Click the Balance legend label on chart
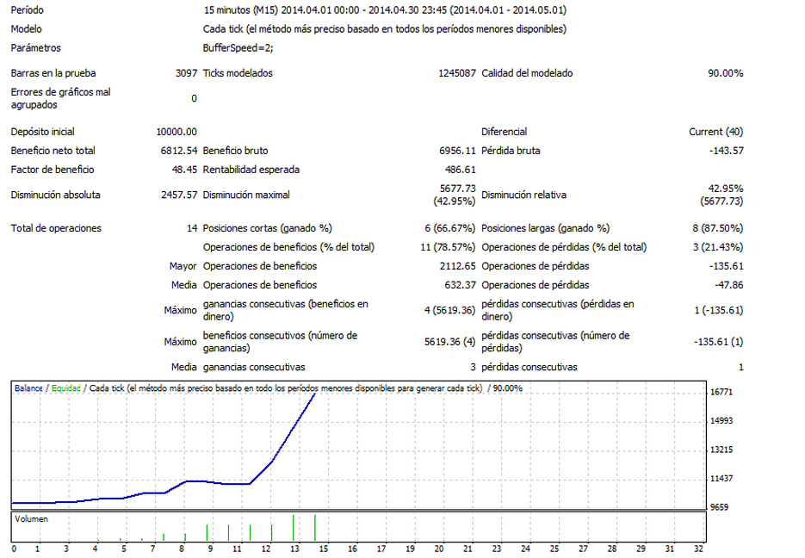 tap(30, 388)
